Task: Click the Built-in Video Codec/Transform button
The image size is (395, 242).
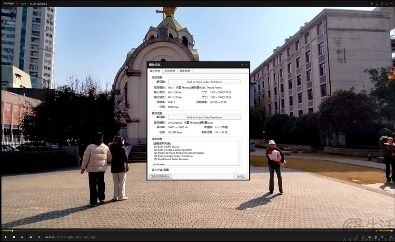Action: 204,82
